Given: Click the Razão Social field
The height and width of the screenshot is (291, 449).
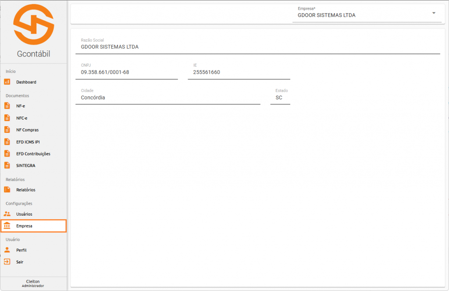Looking at the screenshot, I should 258,45.
